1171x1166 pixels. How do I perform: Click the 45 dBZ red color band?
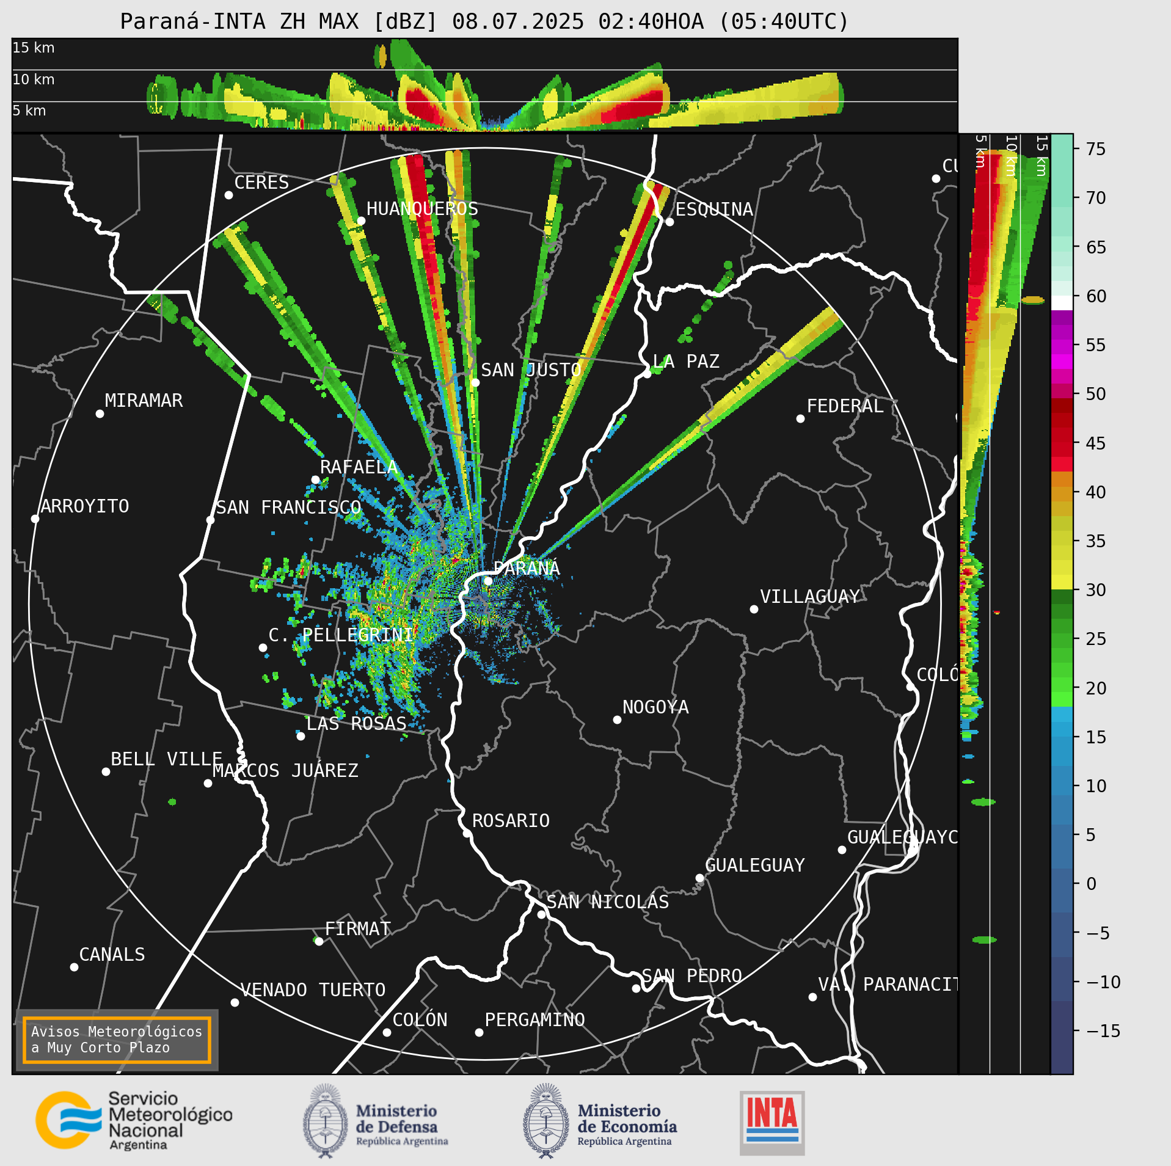point(1062,443)
